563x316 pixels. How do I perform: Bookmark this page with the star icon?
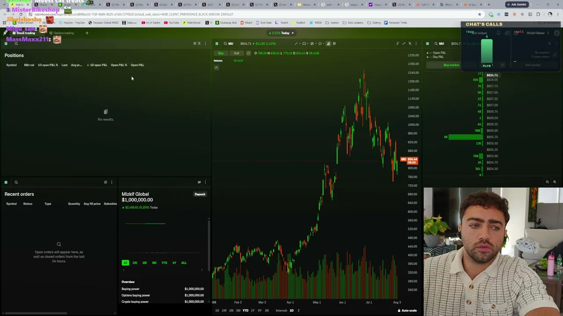(480, 14)
